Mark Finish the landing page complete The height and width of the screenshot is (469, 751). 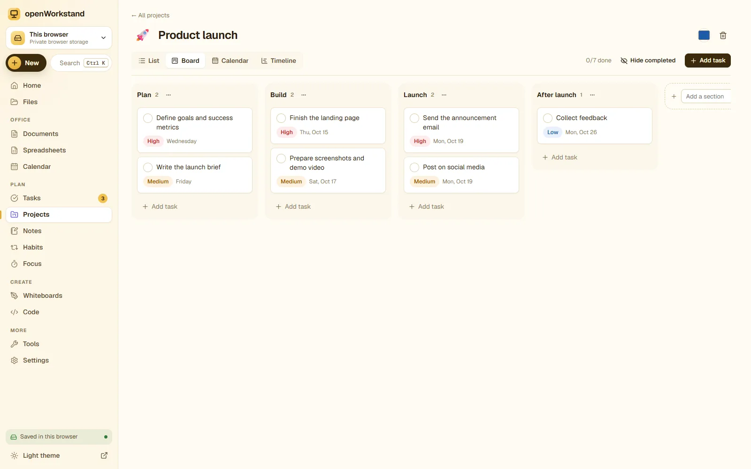[281, 118]
